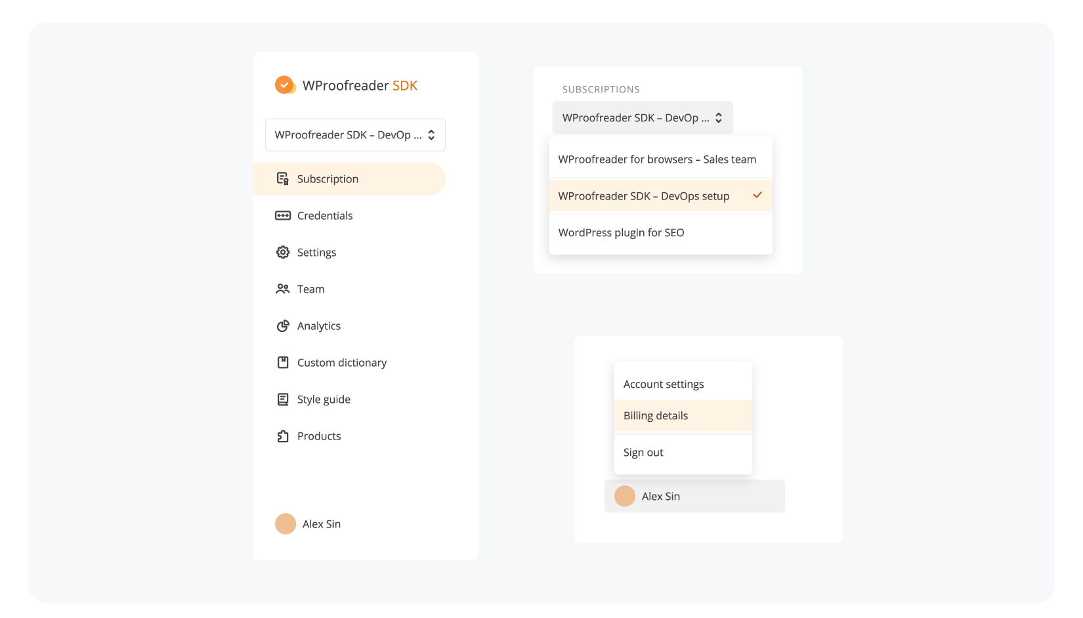The image size is (1083, 618).
Task: Select Billing details menu item
Action: (x=683, y=415)
